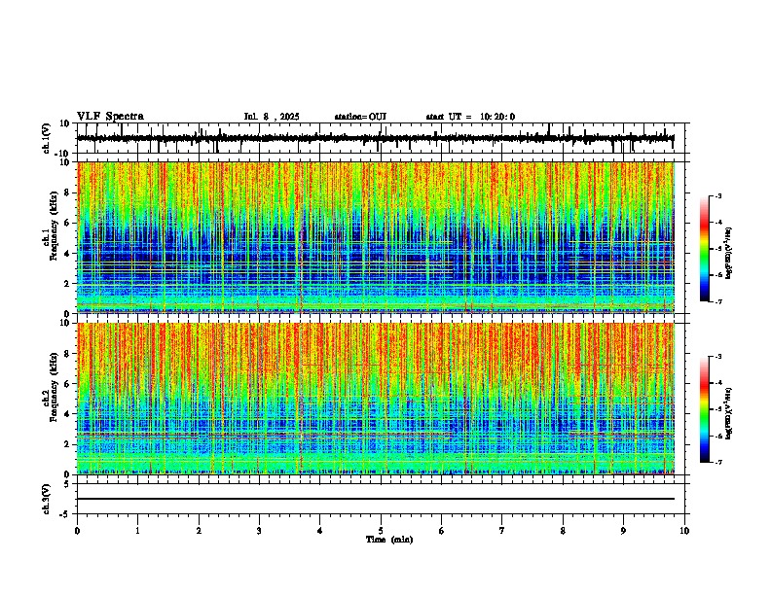Screen dimensions: 771x595
Task: Click the '7' tick on the Time axis
Action: (x=502, y=531)
